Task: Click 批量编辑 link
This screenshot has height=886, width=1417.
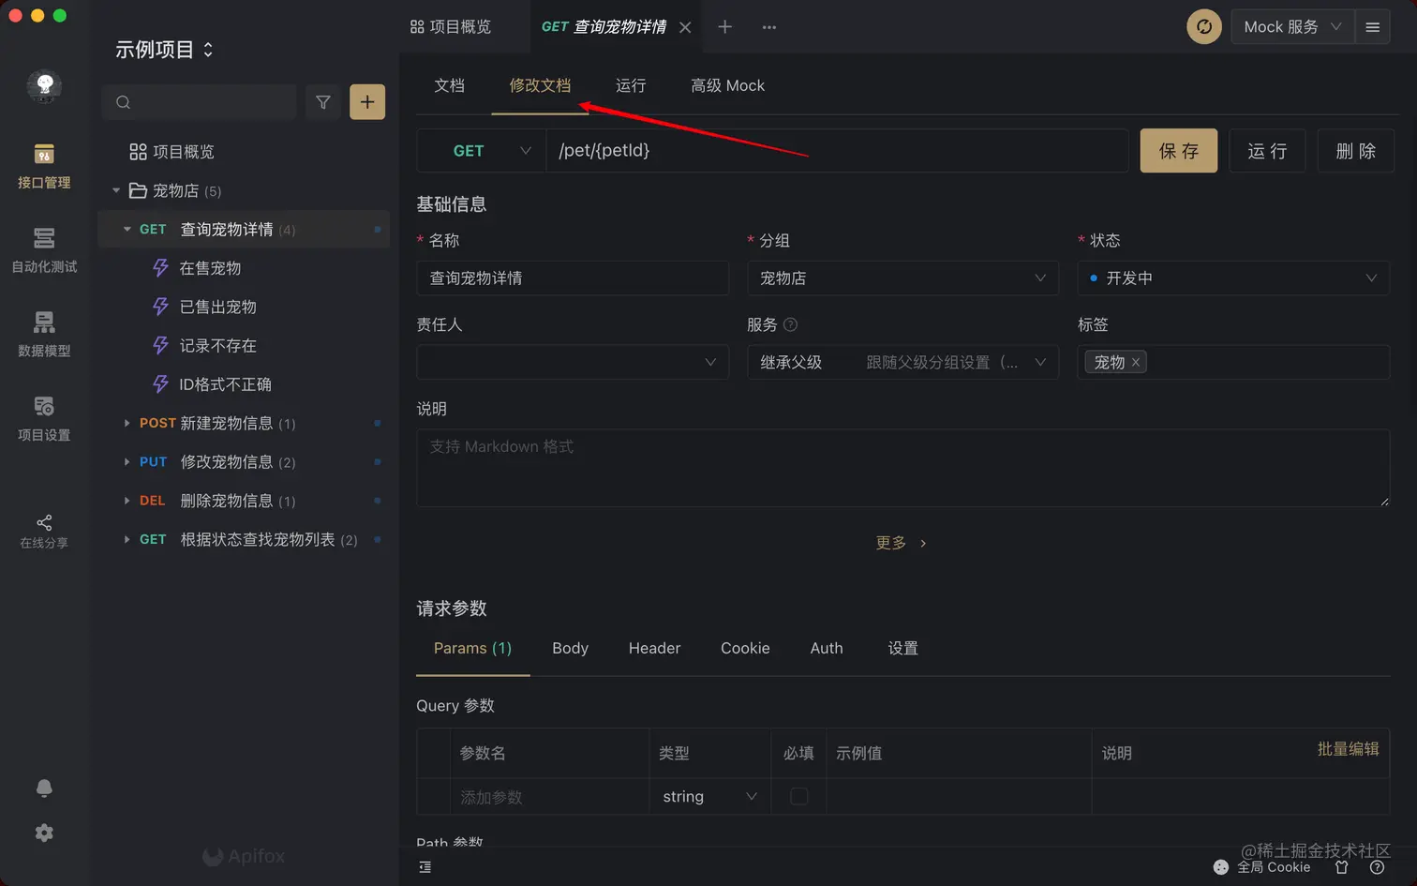Action: pos(1348,749)
